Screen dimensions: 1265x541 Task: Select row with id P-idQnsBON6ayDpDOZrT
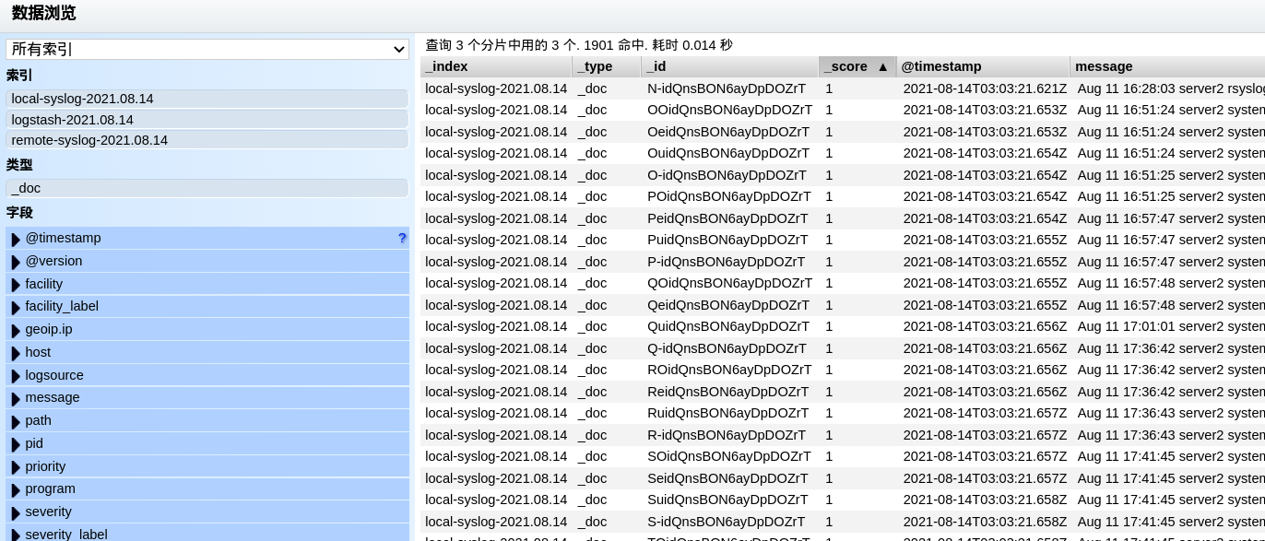point(843,262)
